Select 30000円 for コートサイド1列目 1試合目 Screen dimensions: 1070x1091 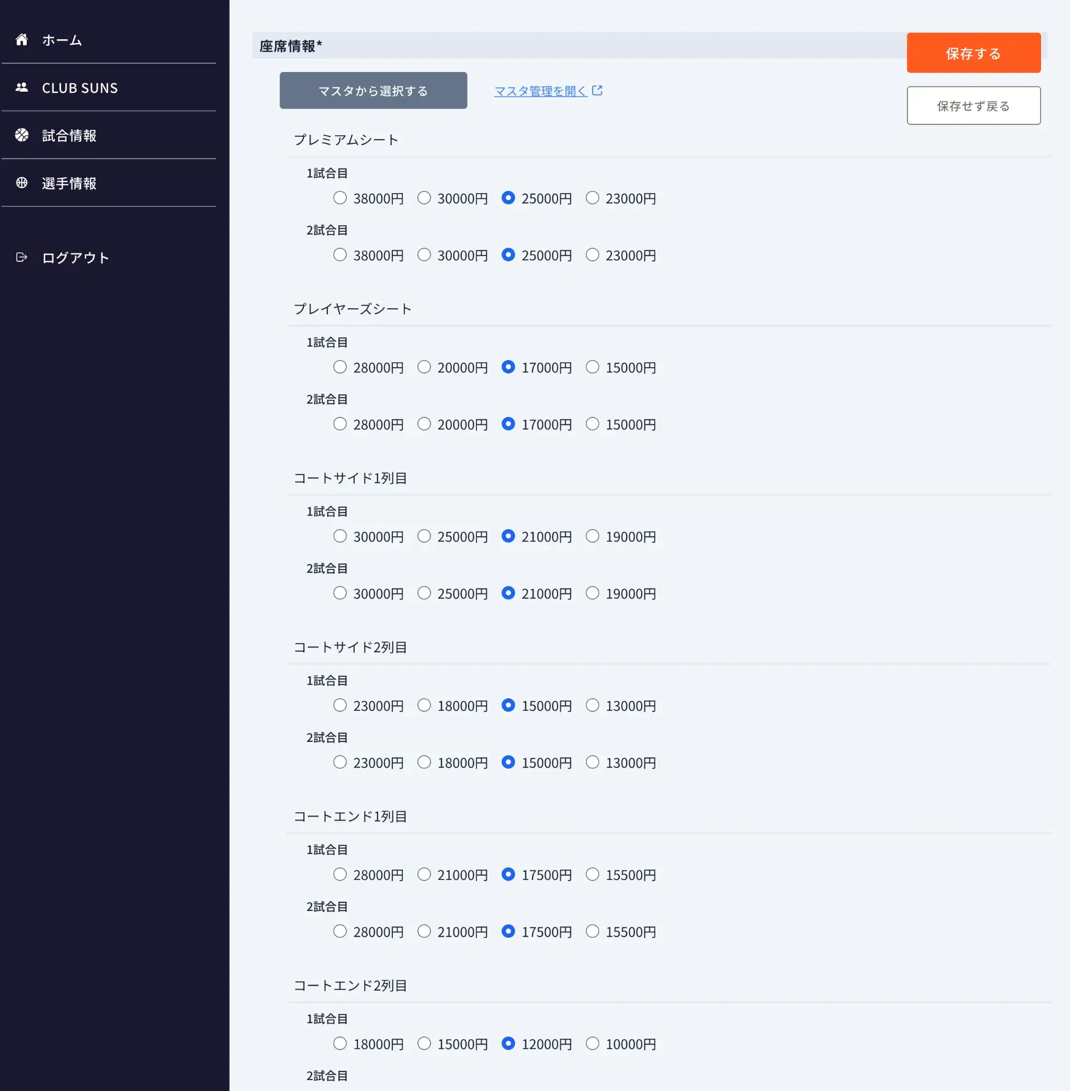[x=339, y=536]
